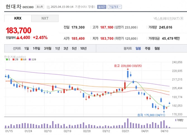Show the 3년 line chart
Image resolution: width=187 pixels, height=135 pixels.
(x=66, y=48)
